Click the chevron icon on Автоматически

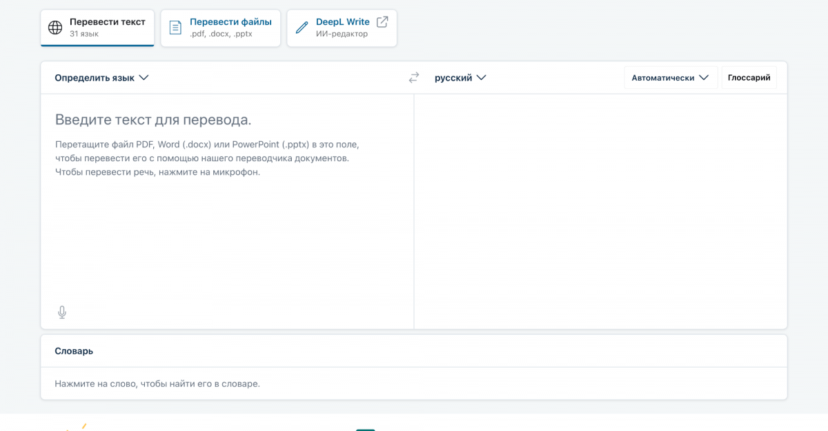pyautogui.click(x=706, y=77)
